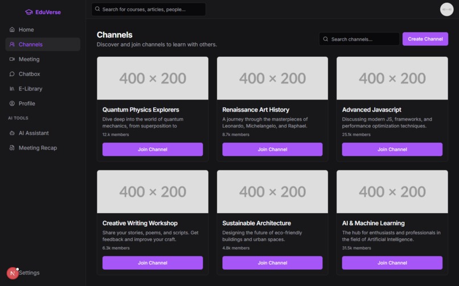Click the Chatbox speech bubble icon

pos(12,74)
